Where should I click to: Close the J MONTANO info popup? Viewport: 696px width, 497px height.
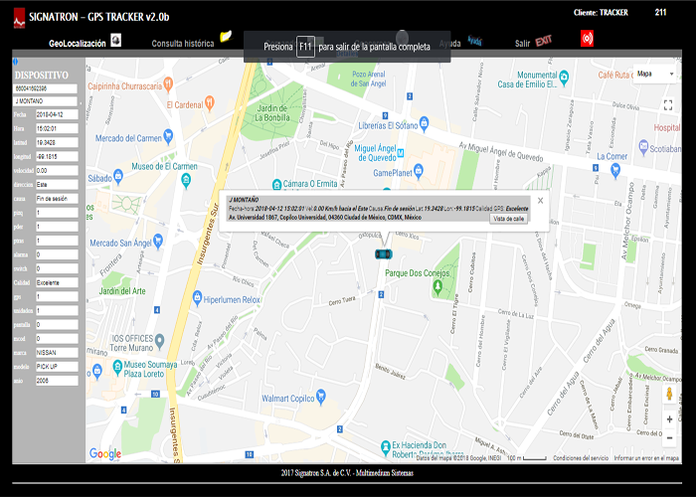point(540,200)
